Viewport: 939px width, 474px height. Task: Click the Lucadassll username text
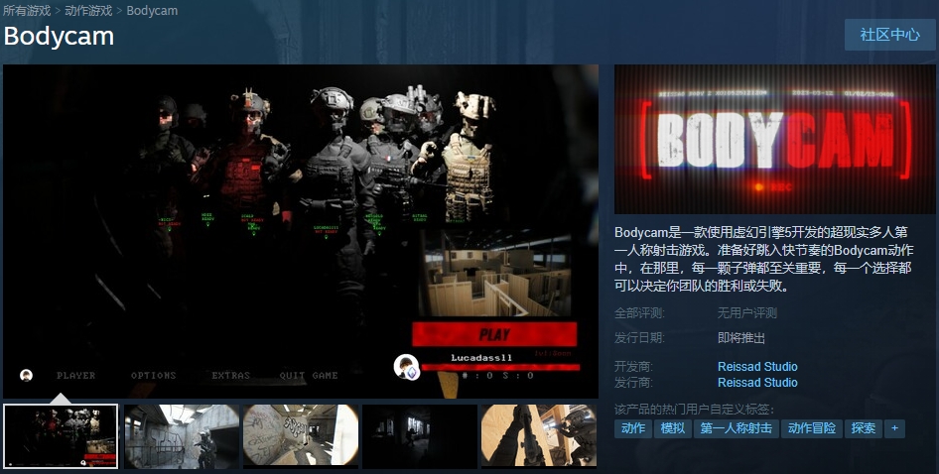[481, 357]
